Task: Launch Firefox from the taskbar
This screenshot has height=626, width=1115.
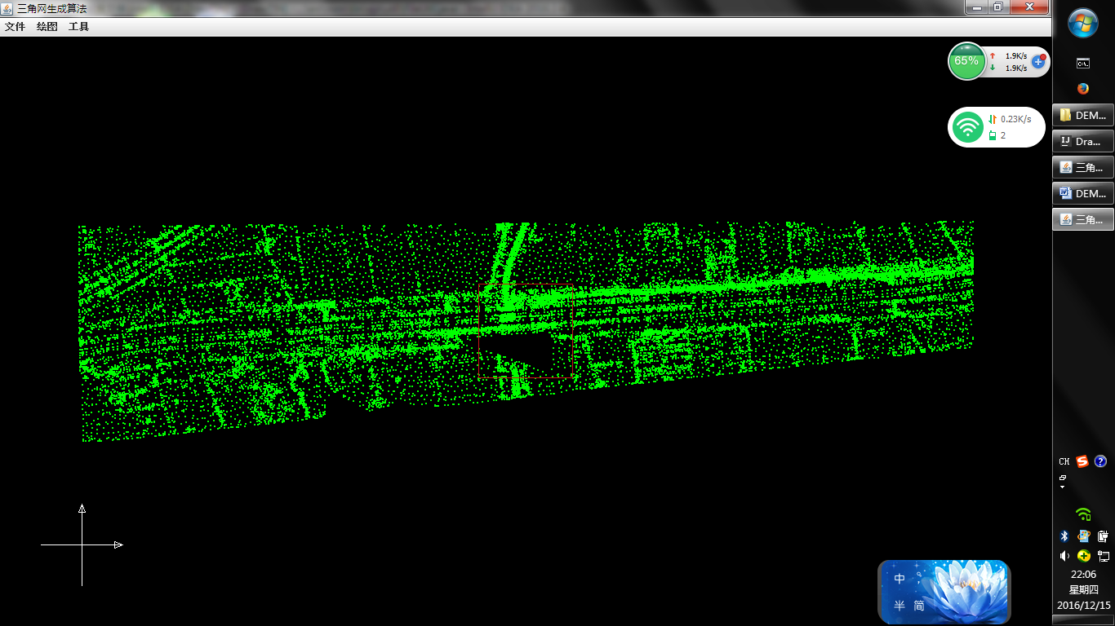Action: click(x=1083, y=89)
